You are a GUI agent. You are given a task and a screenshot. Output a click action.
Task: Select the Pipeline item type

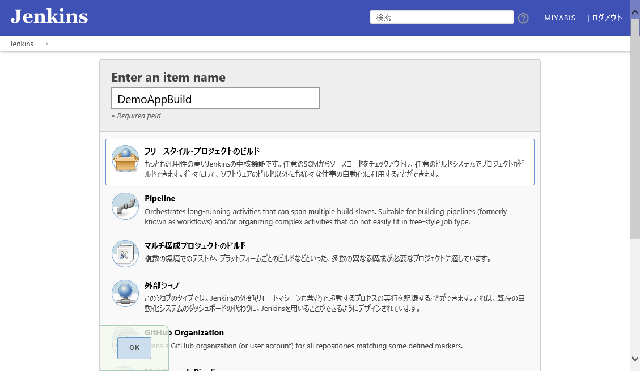click(x=320, y=209)
